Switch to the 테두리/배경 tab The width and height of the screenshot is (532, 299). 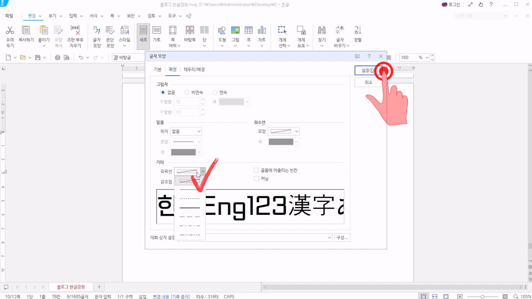pos(194,69)
